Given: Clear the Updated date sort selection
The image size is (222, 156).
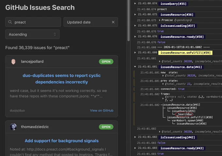Looking at the screenshot, I should [x=113, y=22].
